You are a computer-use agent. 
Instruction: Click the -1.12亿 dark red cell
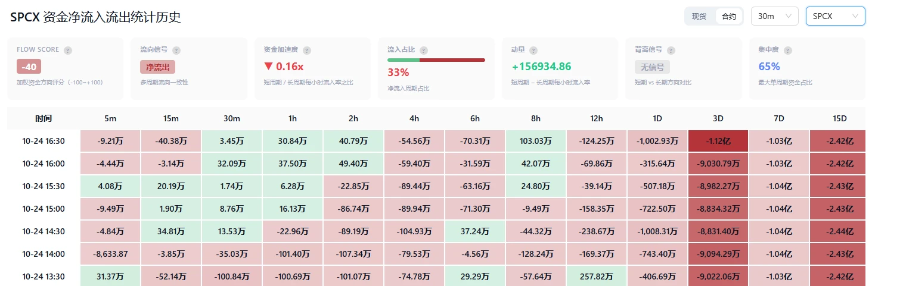718,141
